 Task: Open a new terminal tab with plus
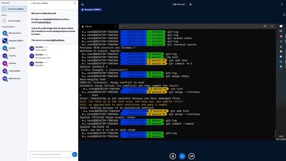tap(121, 26)
